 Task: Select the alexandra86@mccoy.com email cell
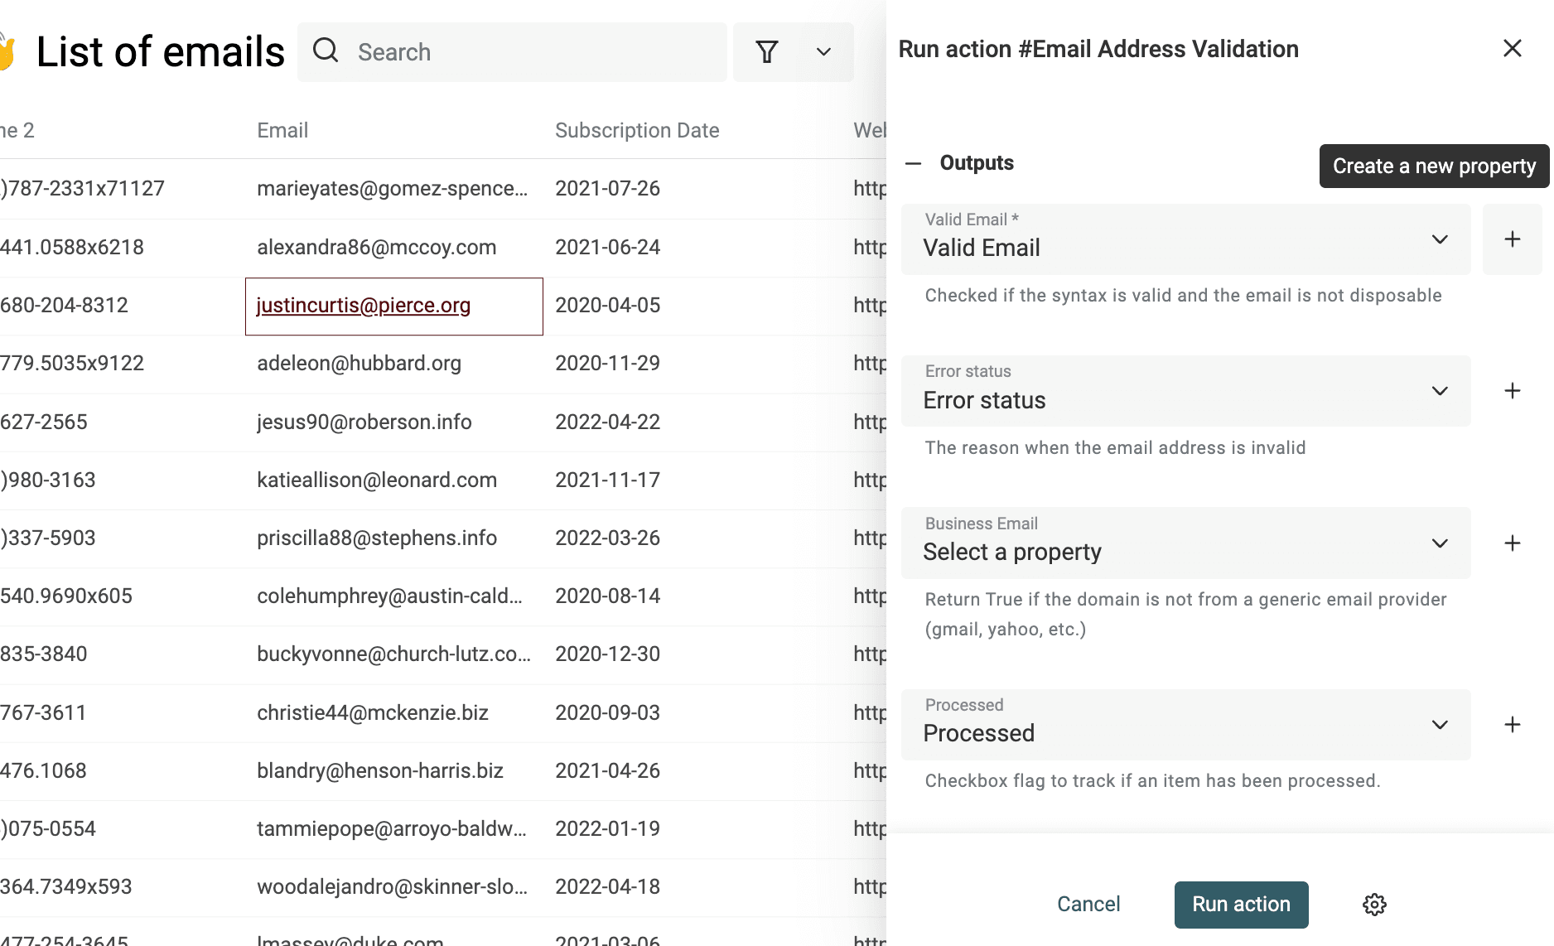[377, 248]
